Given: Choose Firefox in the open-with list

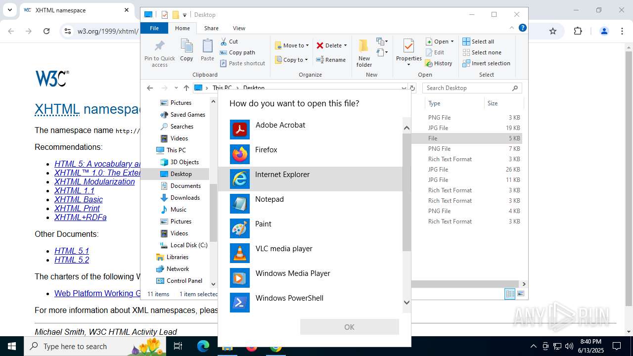Looking at the screenshot, I should tap(310, 154).
